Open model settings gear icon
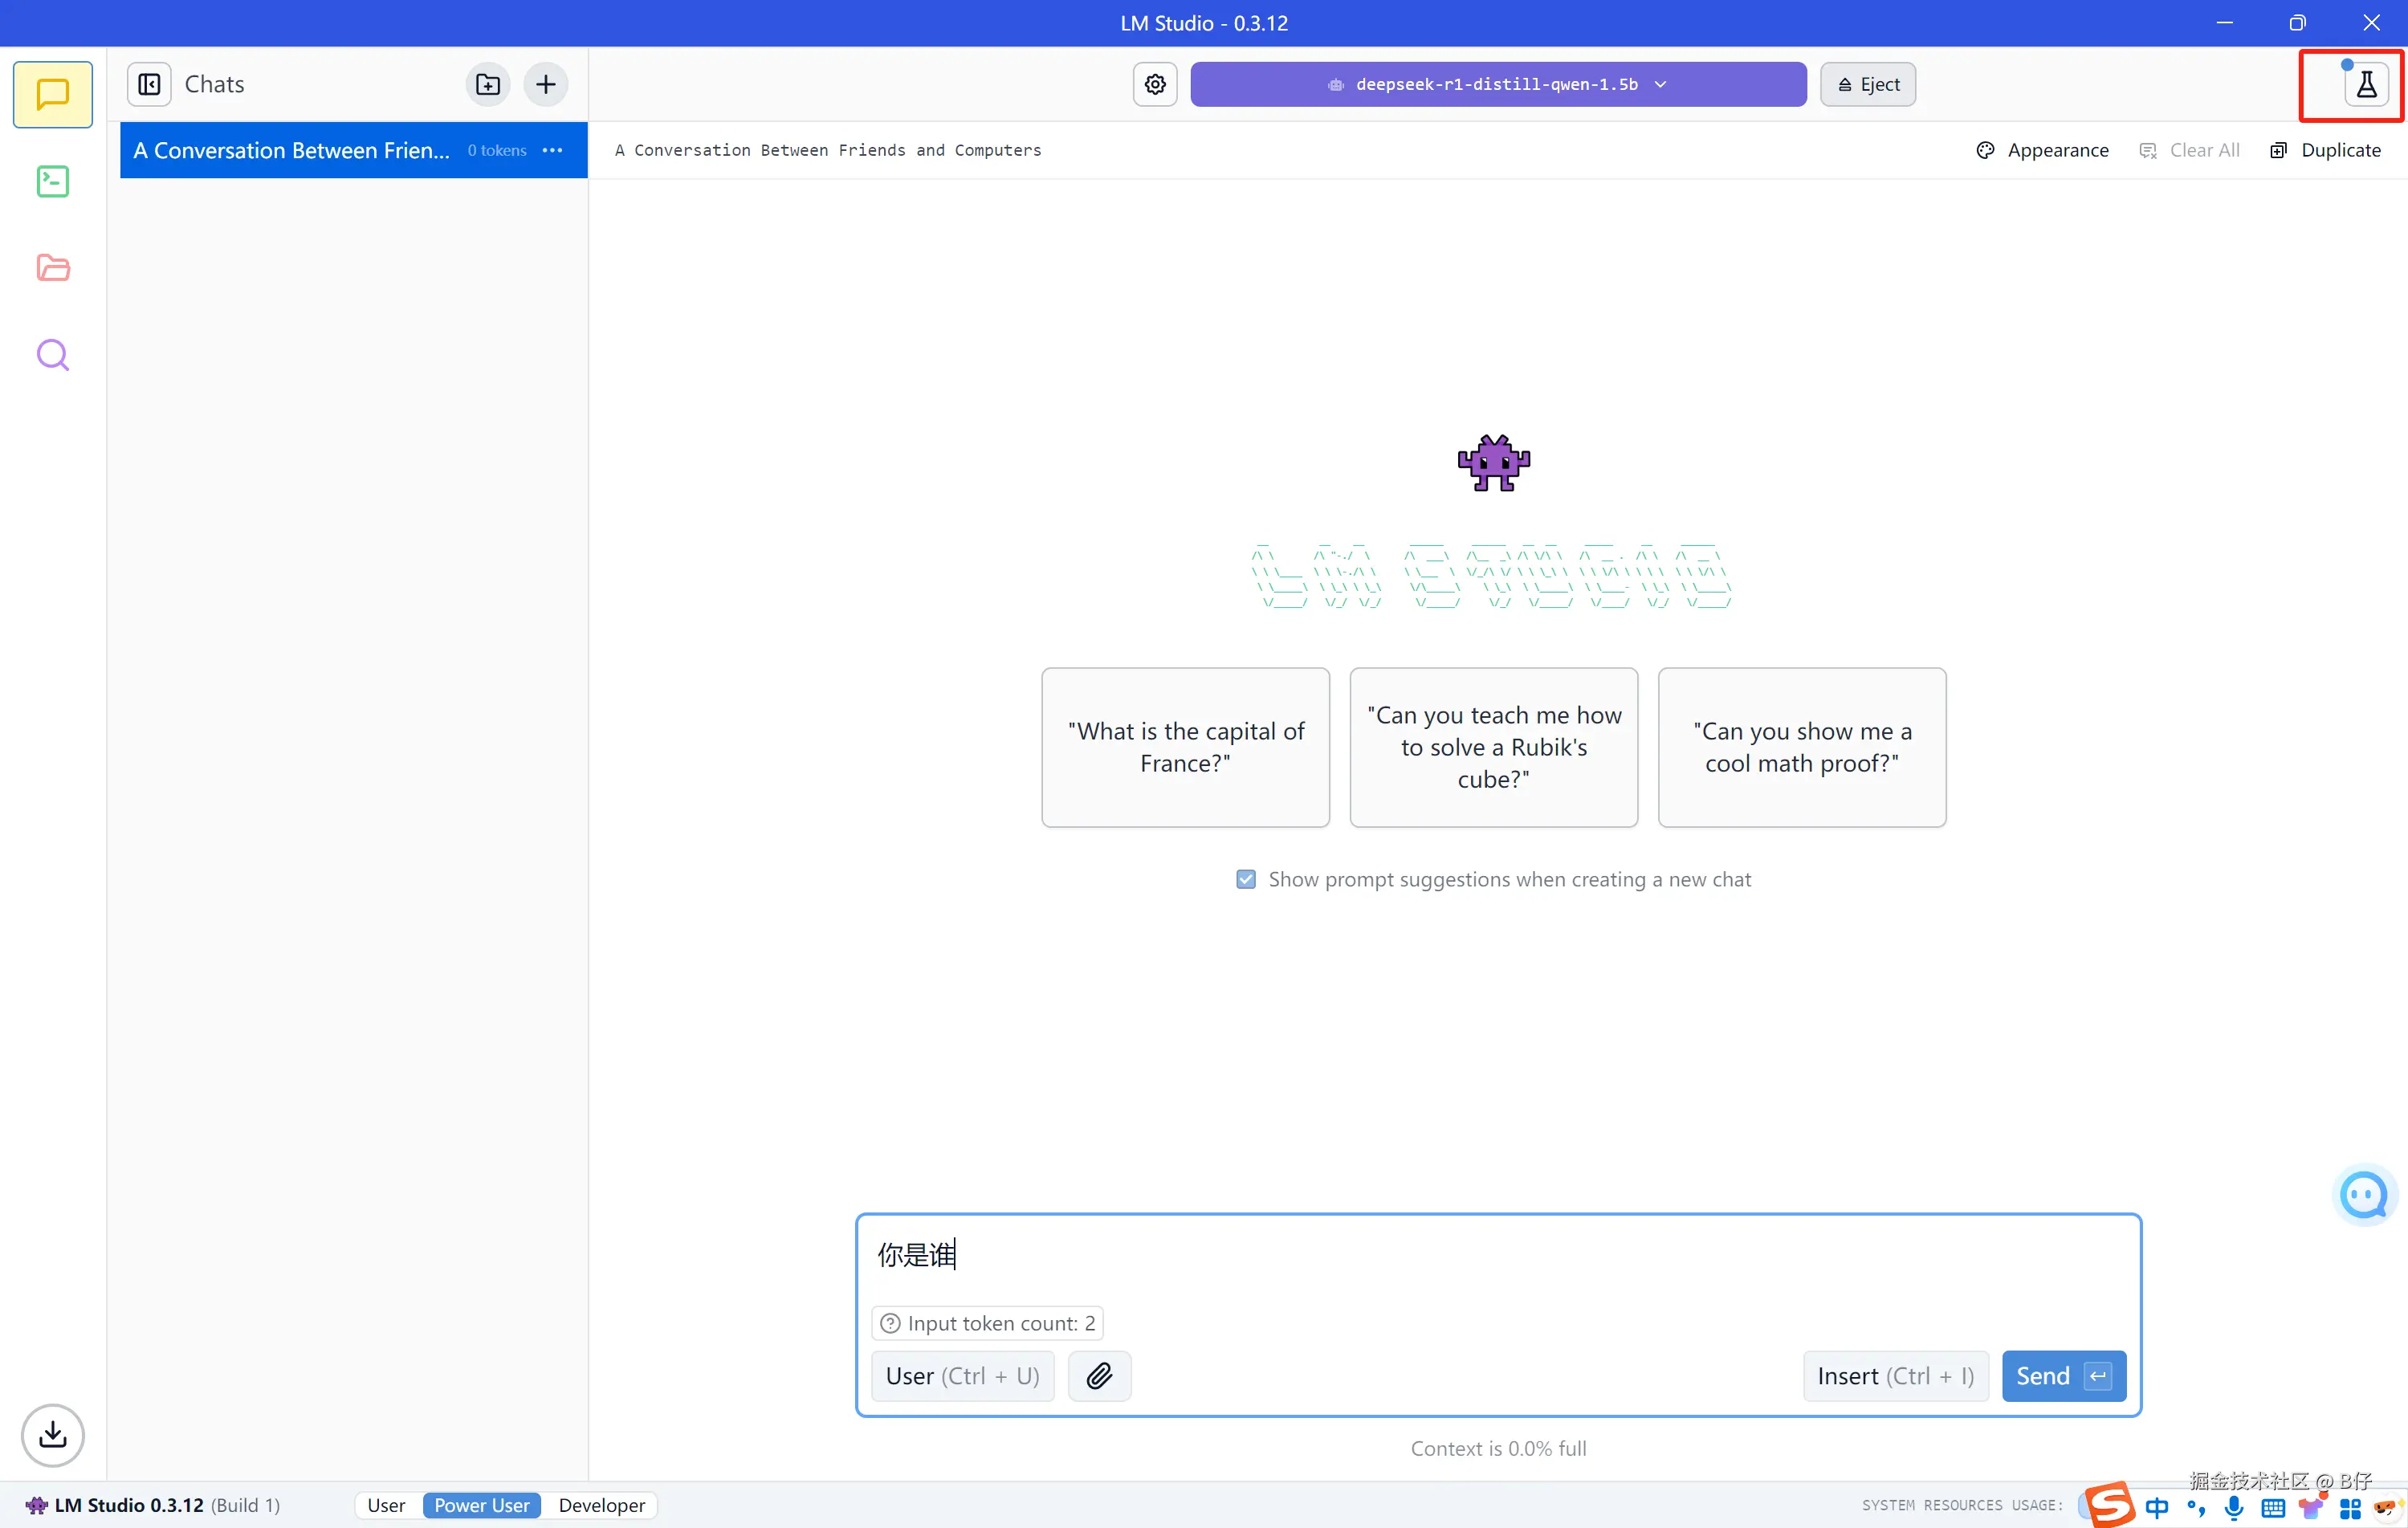 (1155, 84)
